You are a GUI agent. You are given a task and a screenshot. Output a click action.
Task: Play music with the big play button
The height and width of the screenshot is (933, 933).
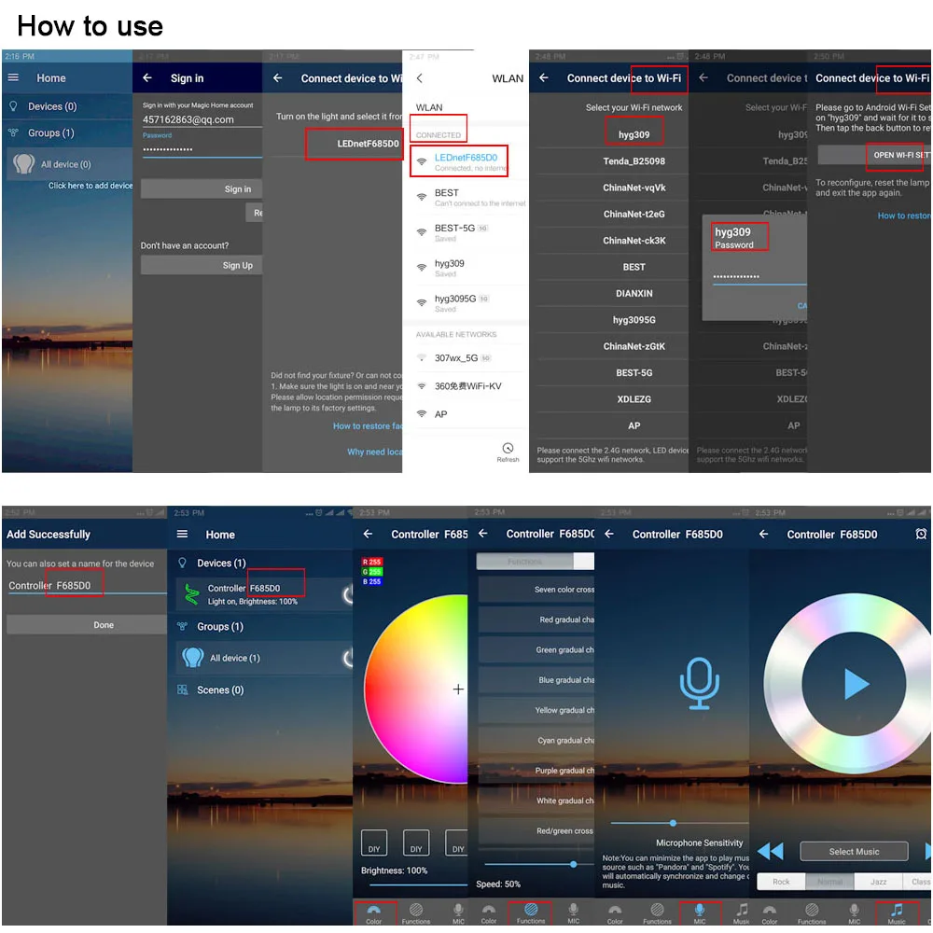point(855,684)
